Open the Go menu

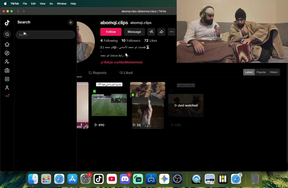click(51, 3)
